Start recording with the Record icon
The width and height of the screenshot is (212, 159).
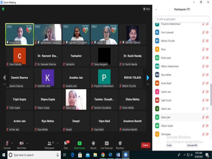pyautogui.click(x=93, y=144)
